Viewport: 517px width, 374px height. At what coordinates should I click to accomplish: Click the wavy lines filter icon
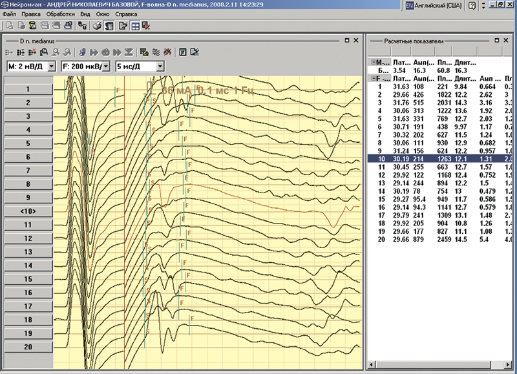click(x=156, y=52)
